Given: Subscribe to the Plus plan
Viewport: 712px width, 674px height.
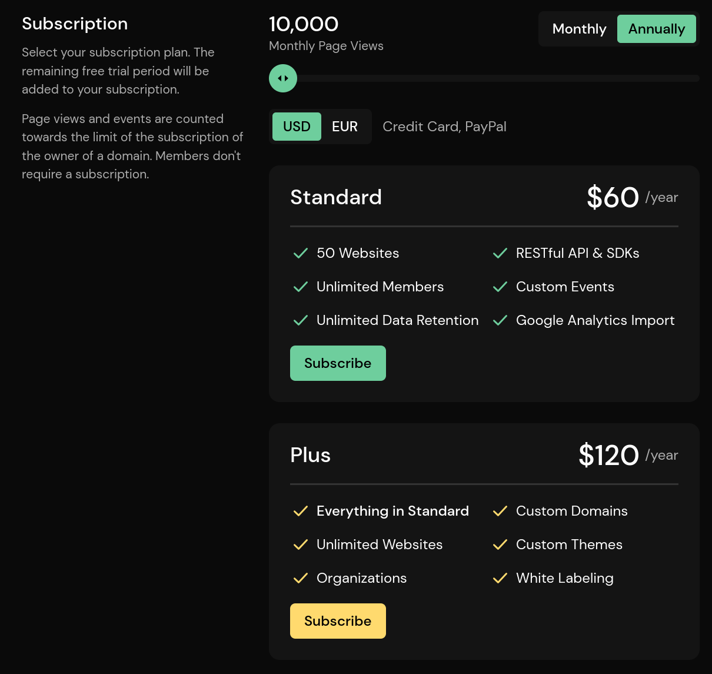Looking at the screenshot, I should [338, 621].
